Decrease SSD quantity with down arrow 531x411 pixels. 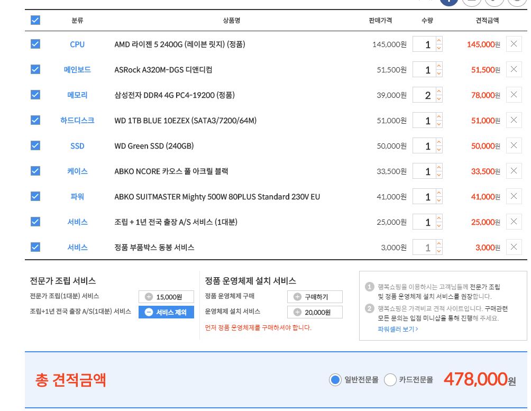click(x=439, y=150)
